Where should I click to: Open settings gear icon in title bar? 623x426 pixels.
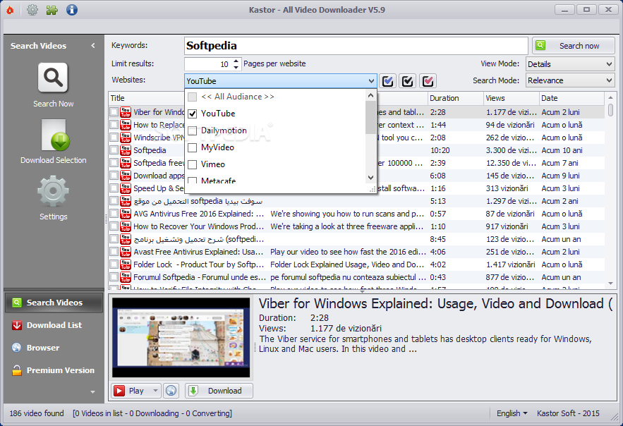pyautogui.click(x=32, y=10)
